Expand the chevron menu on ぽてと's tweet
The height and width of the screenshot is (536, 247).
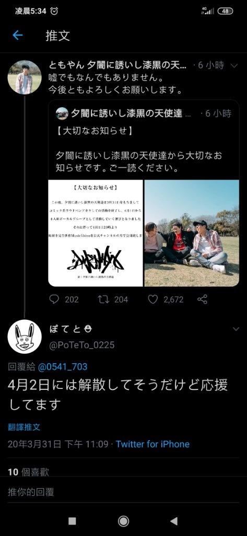pyautogui.click(x=236, y=329)
